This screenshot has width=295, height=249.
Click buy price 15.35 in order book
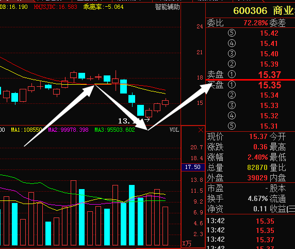(x=270, y=85)
